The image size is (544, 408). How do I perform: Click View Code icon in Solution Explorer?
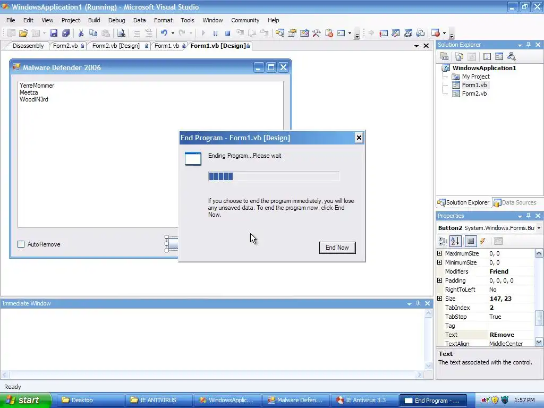pos(487,56)
